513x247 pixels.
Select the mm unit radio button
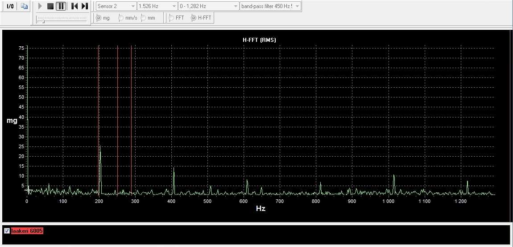coord(143,18)
